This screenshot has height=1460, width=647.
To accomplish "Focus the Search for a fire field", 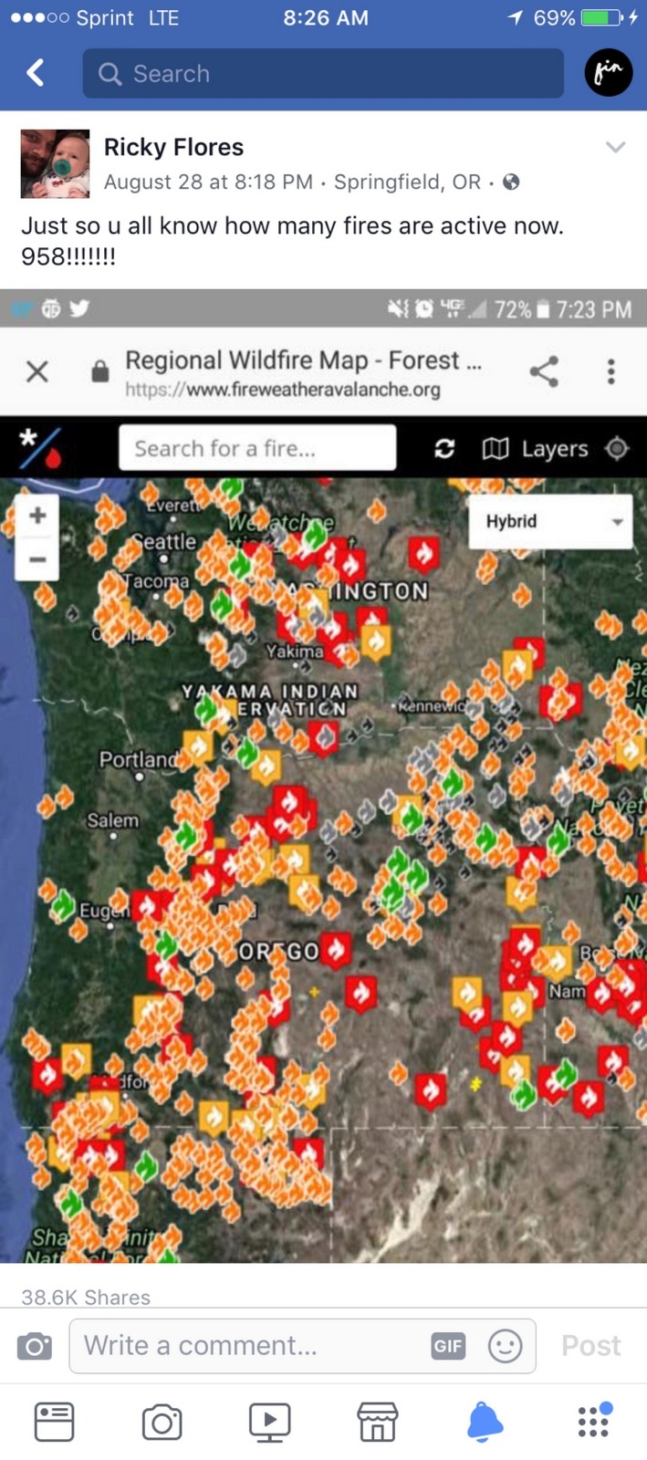I will tap(257, 448).
